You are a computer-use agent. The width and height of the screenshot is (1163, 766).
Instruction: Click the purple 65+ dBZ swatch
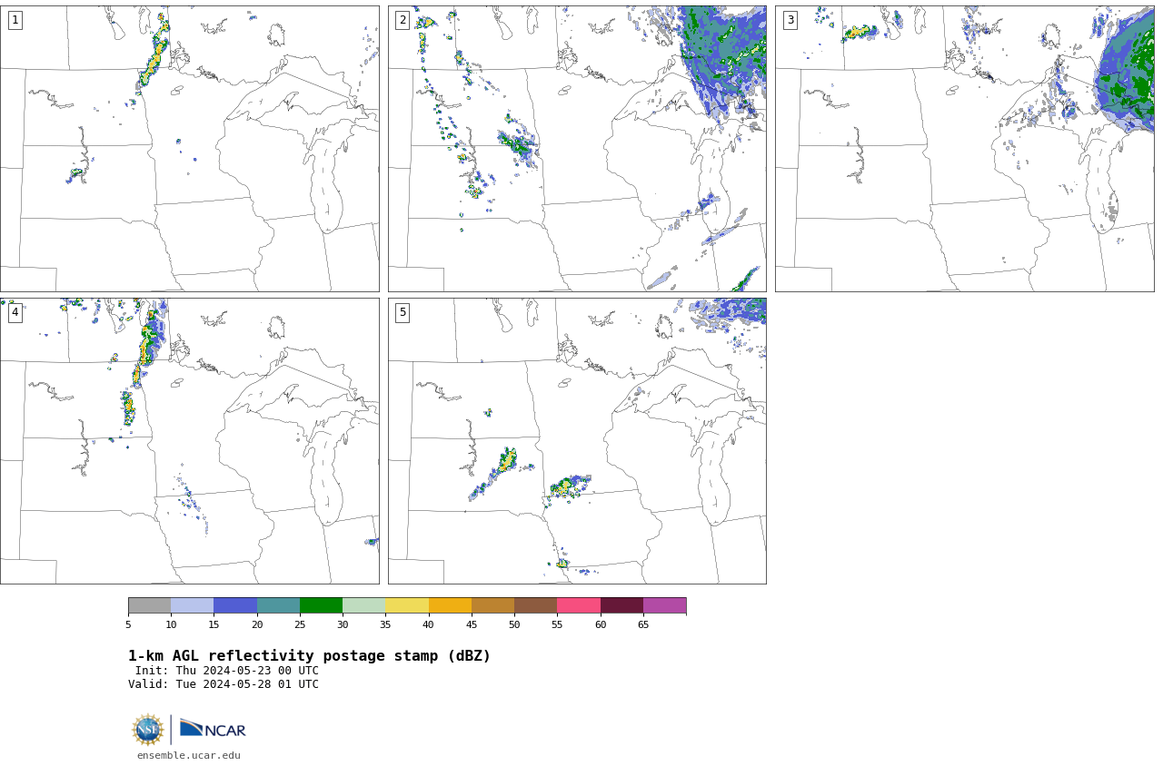click(664, 605)
